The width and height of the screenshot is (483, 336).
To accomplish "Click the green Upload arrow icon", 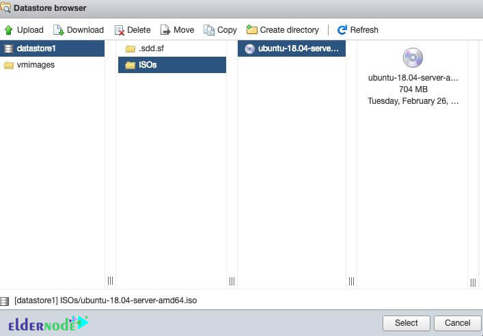I will point(9,30).
